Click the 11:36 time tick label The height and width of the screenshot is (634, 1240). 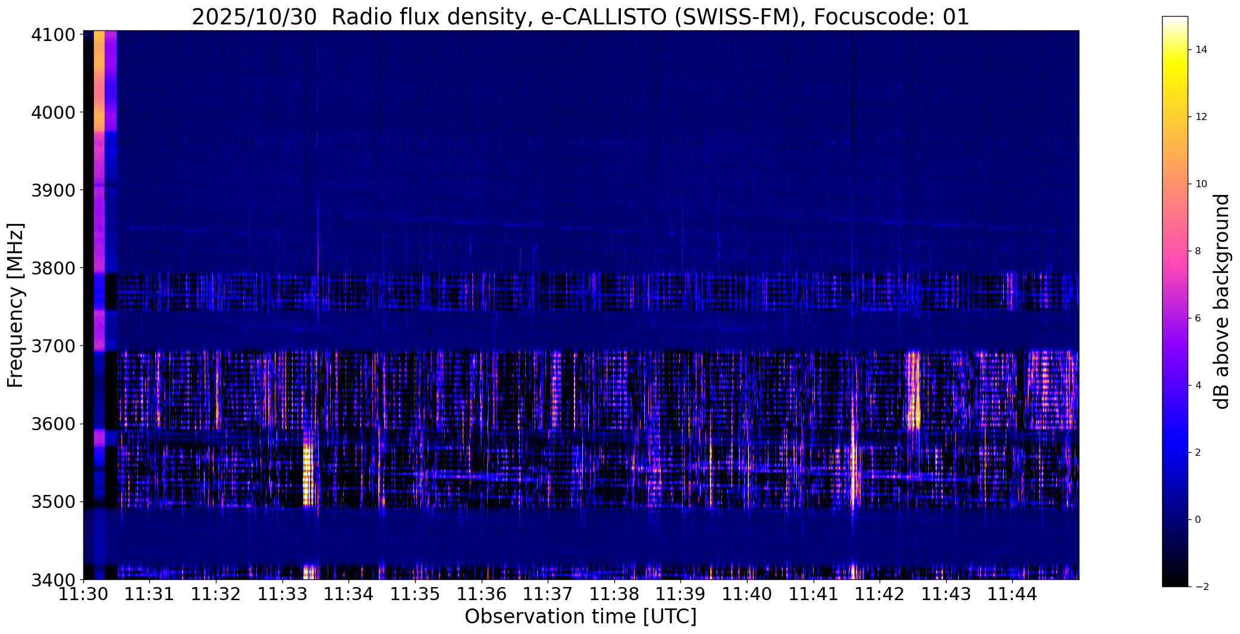tap(482, 594)
